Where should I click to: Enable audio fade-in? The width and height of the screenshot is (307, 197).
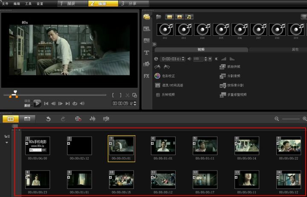coord(223,59)
